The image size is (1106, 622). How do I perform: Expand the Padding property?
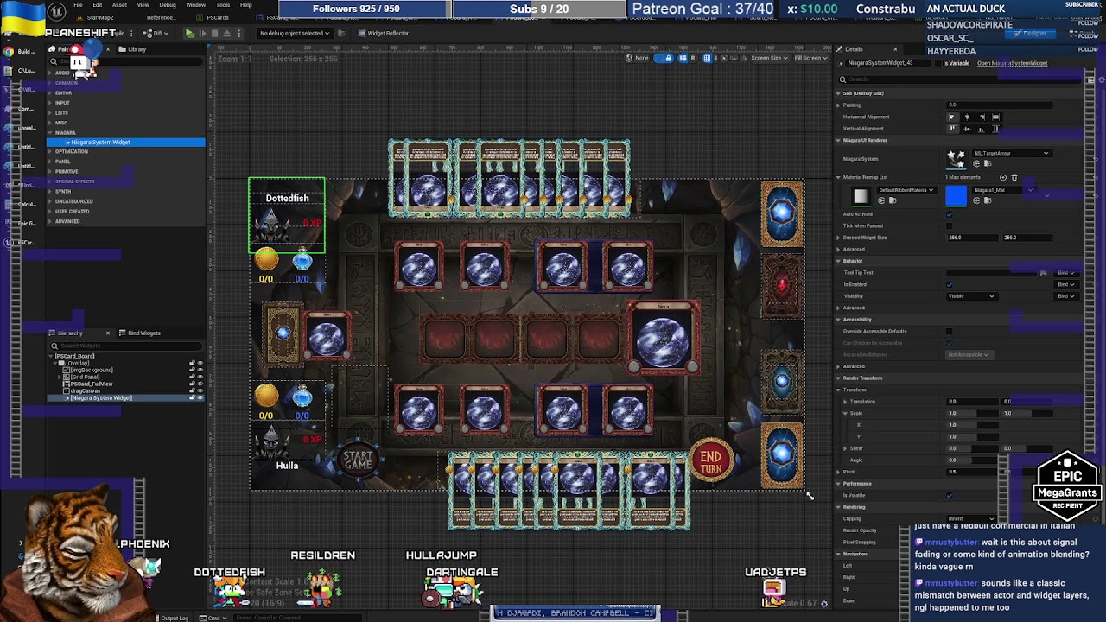click(838, 105)
